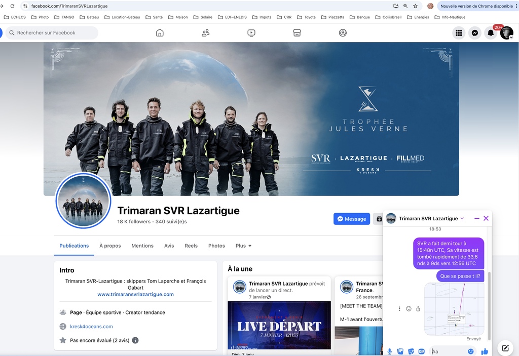The width and height of the screenshot is (519, 356).
Task: Open the Santé bookmarks folder
Action: click(154, 17)
